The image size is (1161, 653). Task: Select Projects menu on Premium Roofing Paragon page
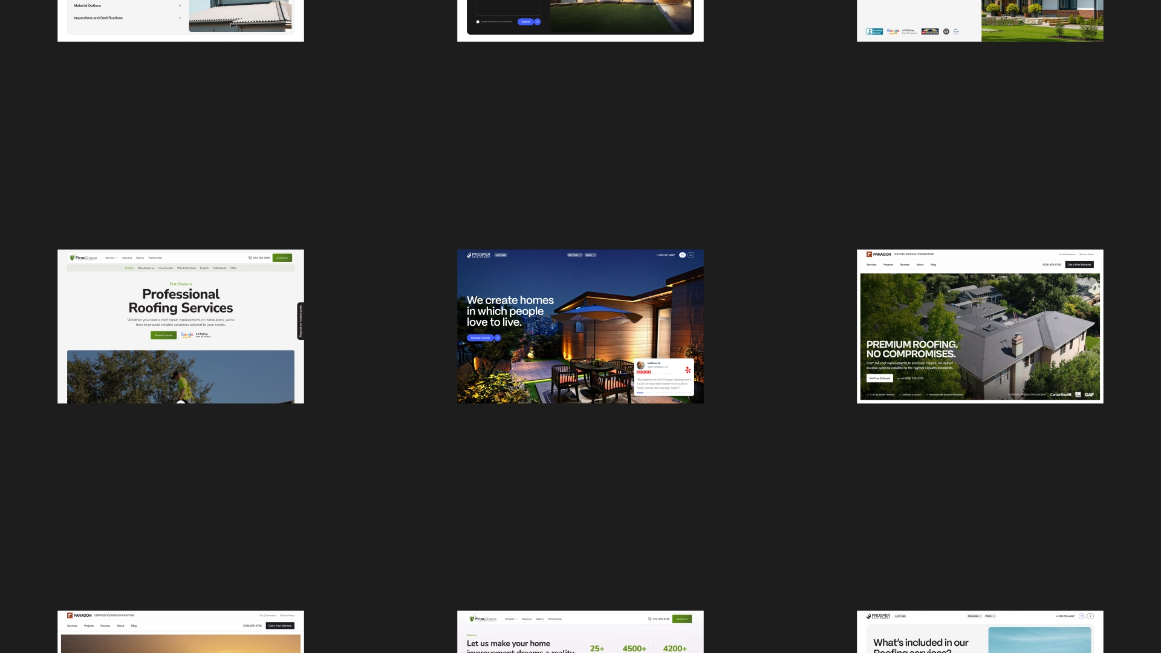click(888, 265)
